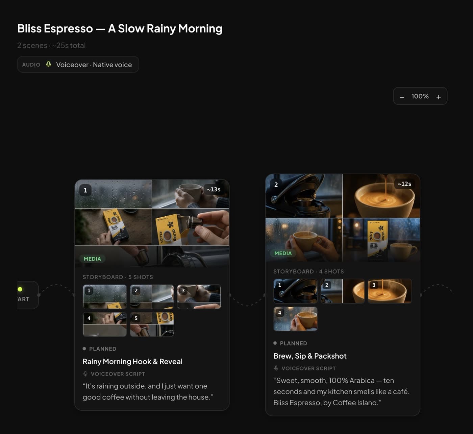The height and width of the screenshot is (434, 473).
Task: Click 'STORYBOARD · 4 SHOTS' label
Action: (309, 271)
